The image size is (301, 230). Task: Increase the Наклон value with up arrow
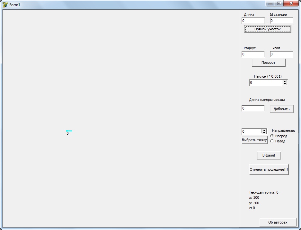(x=285, y=81)
